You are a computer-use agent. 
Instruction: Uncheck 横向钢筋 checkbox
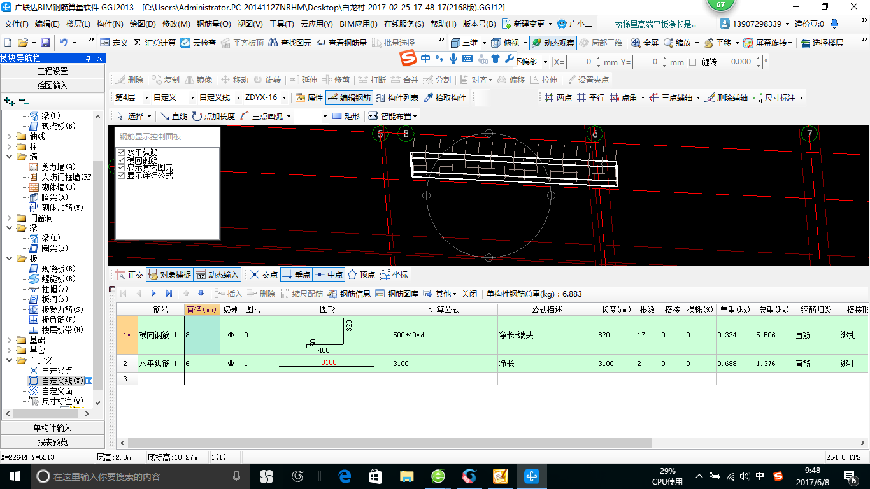(122, 160)
